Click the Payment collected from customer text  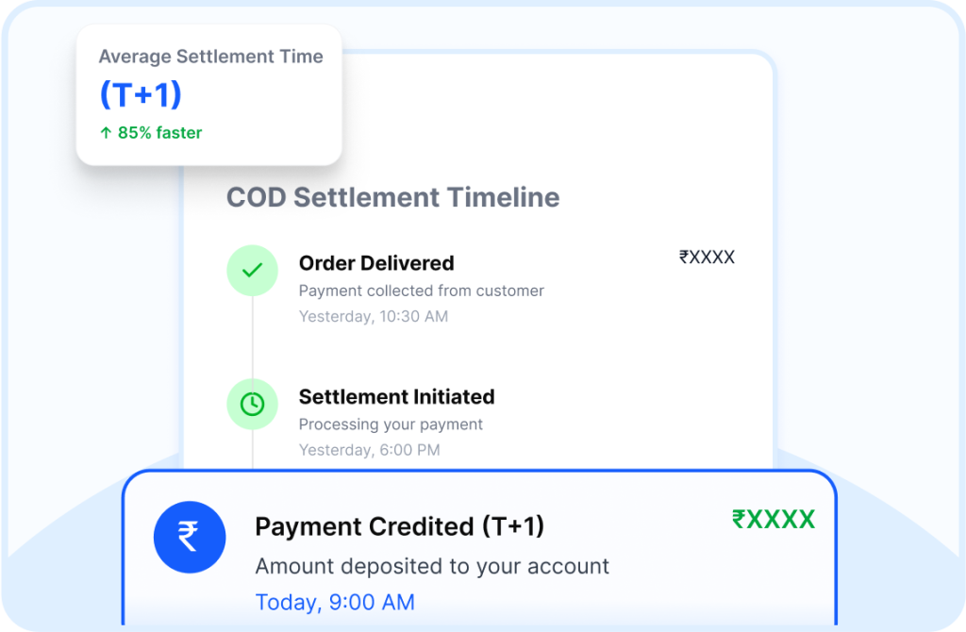[421, 291]
